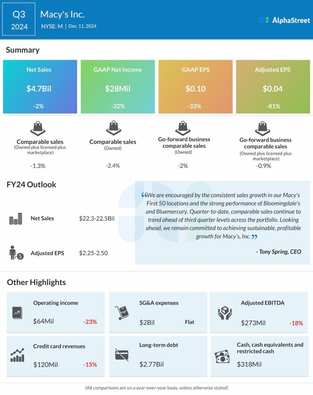This screenshot has height=395, width=313.
Task: Click the GAAP Net Income $28Mil green card
Action: [117, 87]
